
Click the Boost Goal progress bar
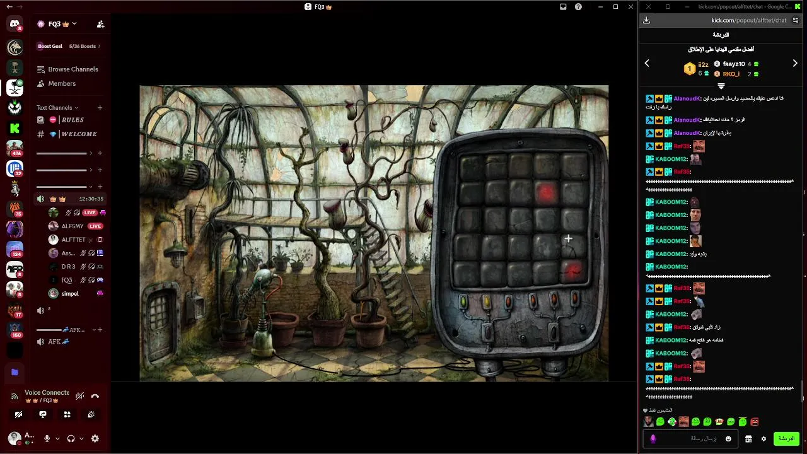[69, 46]
